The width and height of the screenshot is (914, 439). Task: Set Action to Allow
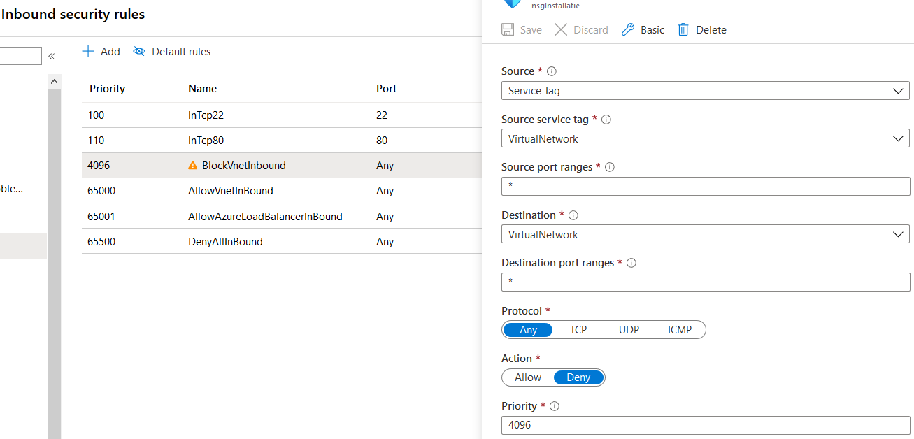click(x=528, y=377)
